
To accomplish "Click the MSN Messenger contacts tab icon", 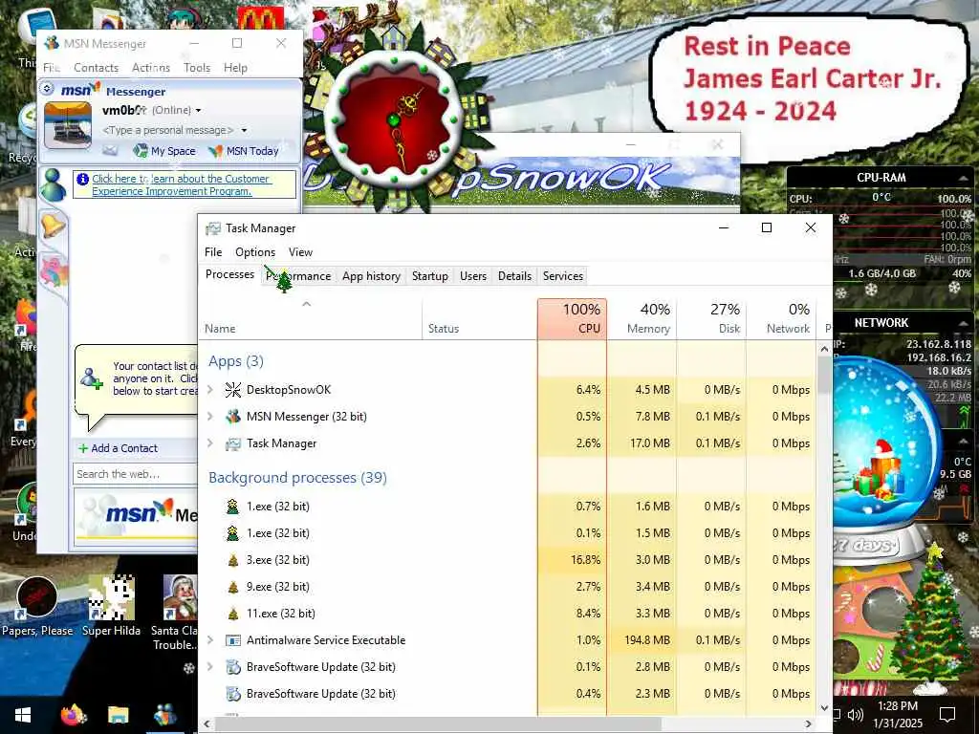I will [x=53, y=185].
